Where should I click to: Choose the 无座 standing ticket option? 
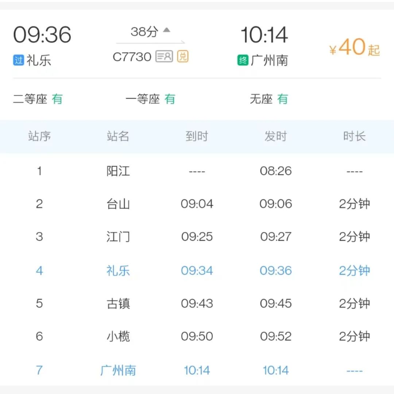click(269, 99)
